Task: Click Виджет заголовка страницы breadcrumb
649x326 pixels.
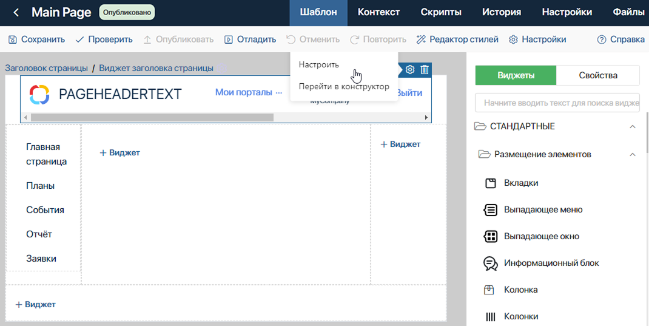Action: 156,68
